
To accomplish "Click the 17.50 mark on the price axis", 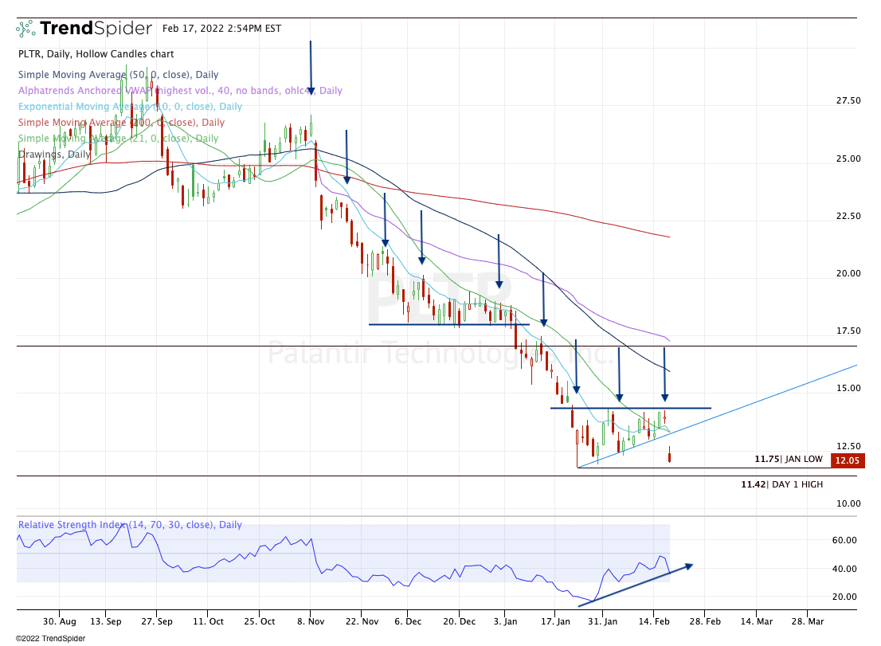I will click(x=847, y=331).
